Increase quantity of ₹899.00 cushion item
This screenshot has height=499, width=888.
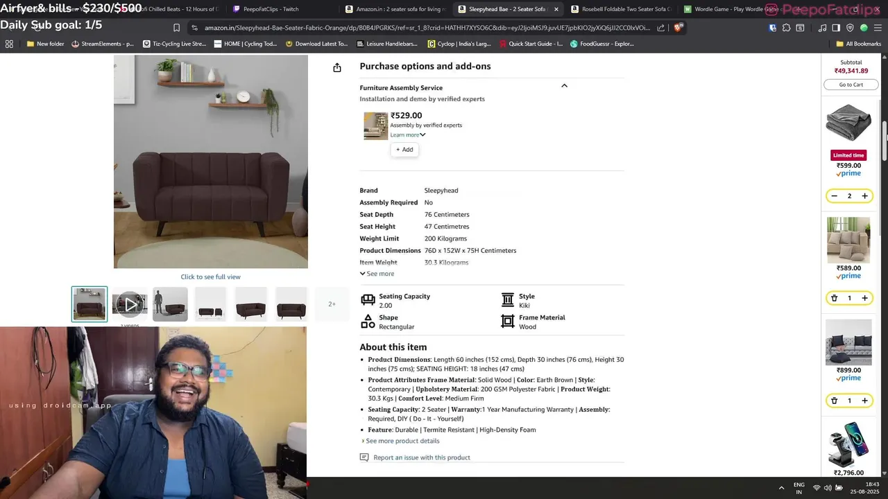tap(864, 401)
